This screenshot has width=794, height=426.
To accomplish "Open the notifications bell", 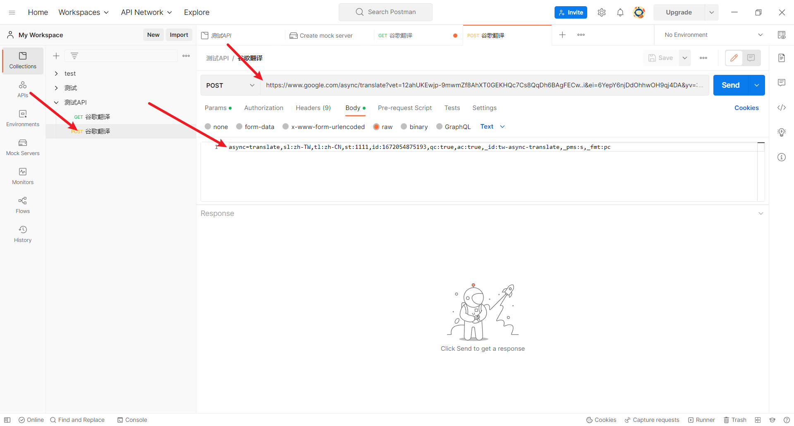I will point(620,12).
